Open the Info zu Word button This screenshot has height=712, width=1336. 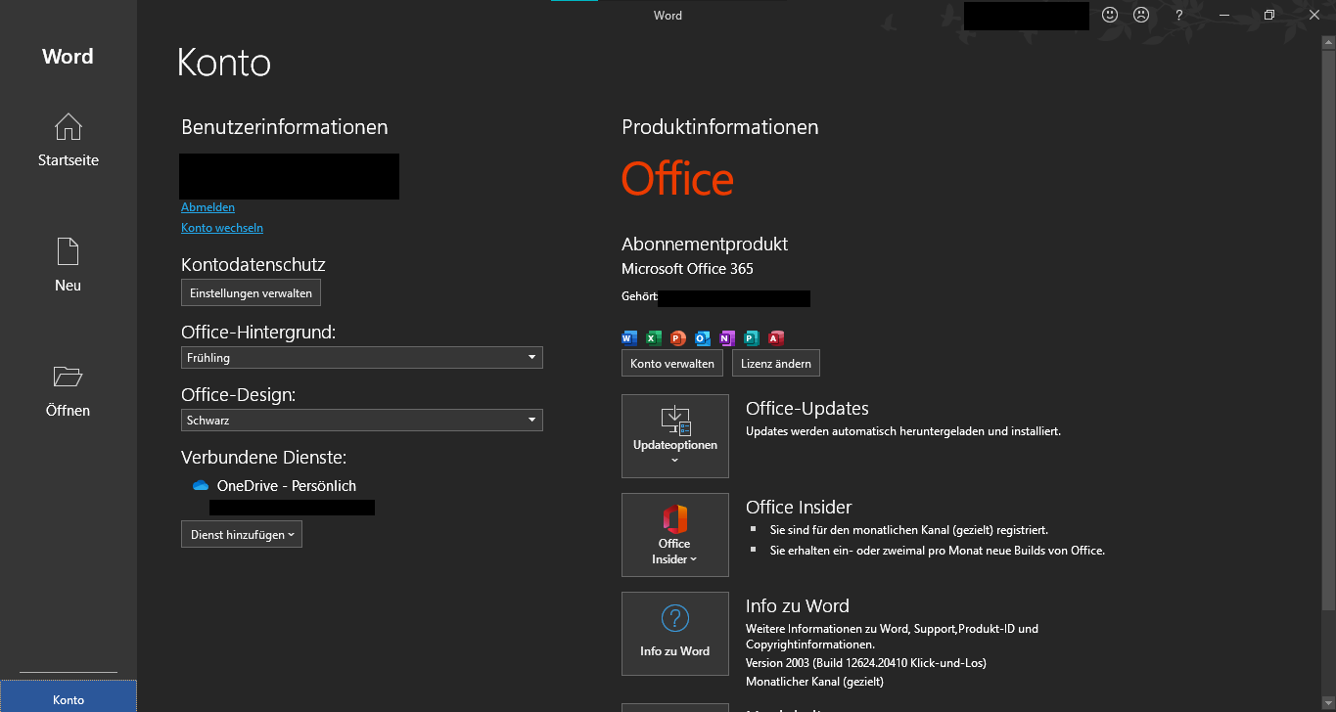[675, 634]
